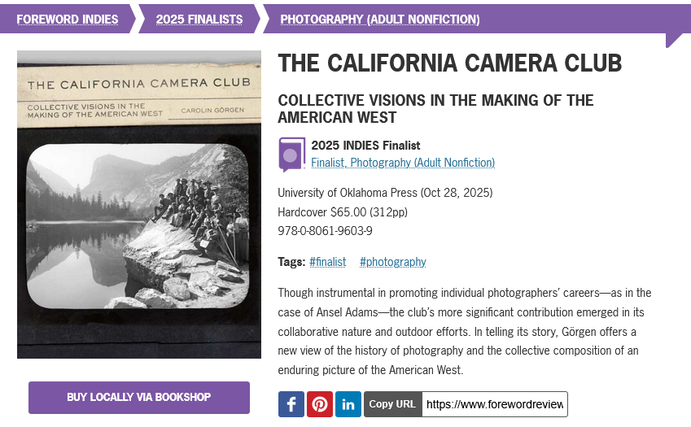Viewport: 691px width, 427px height.
Task: Open Photography (Adult Nonfiction) breadcrumb category
Action: click(x=380, y=19)
